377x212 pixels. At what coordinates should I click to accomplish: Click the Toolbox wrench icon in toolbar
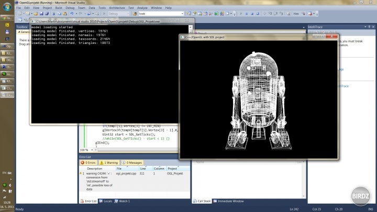[210, 14]
